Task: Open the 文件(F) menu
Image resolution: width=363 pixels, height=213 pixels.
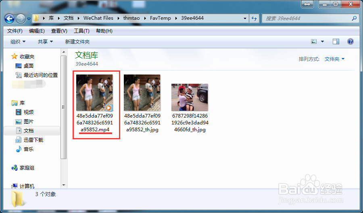Action: [x=15, y=31]
